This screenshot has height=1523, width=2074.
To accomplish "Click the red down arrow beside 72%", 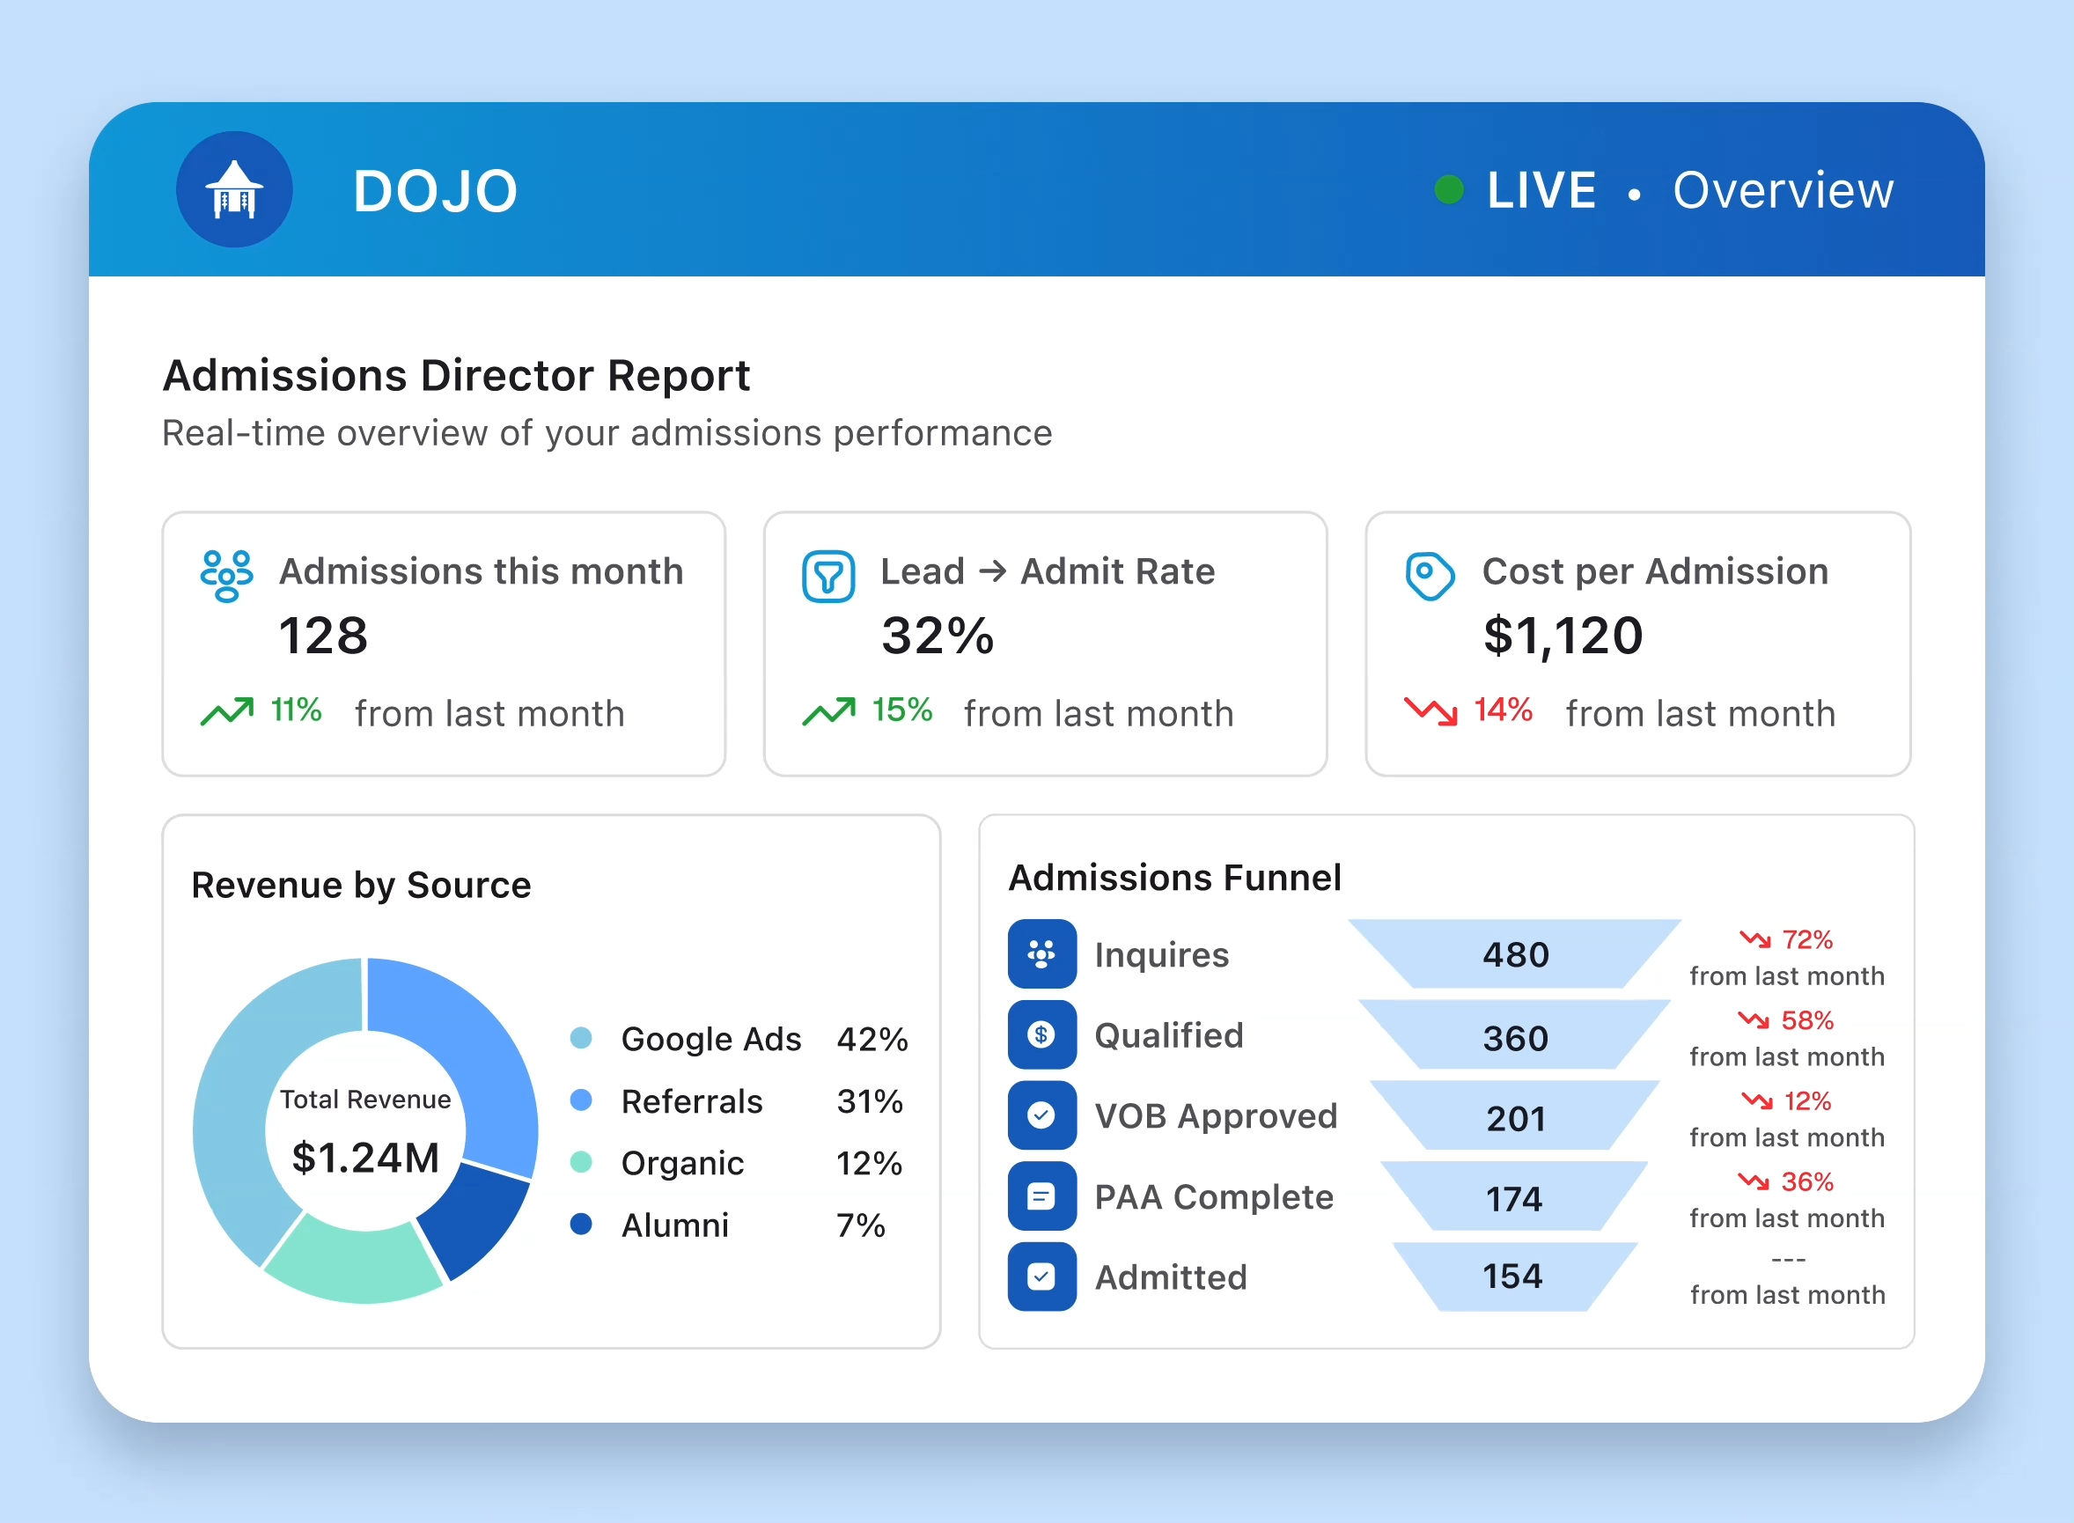I will click(1755, 939).
